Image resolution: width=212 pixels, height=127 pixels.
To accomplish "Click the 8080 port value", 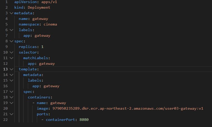I will 84,120.
